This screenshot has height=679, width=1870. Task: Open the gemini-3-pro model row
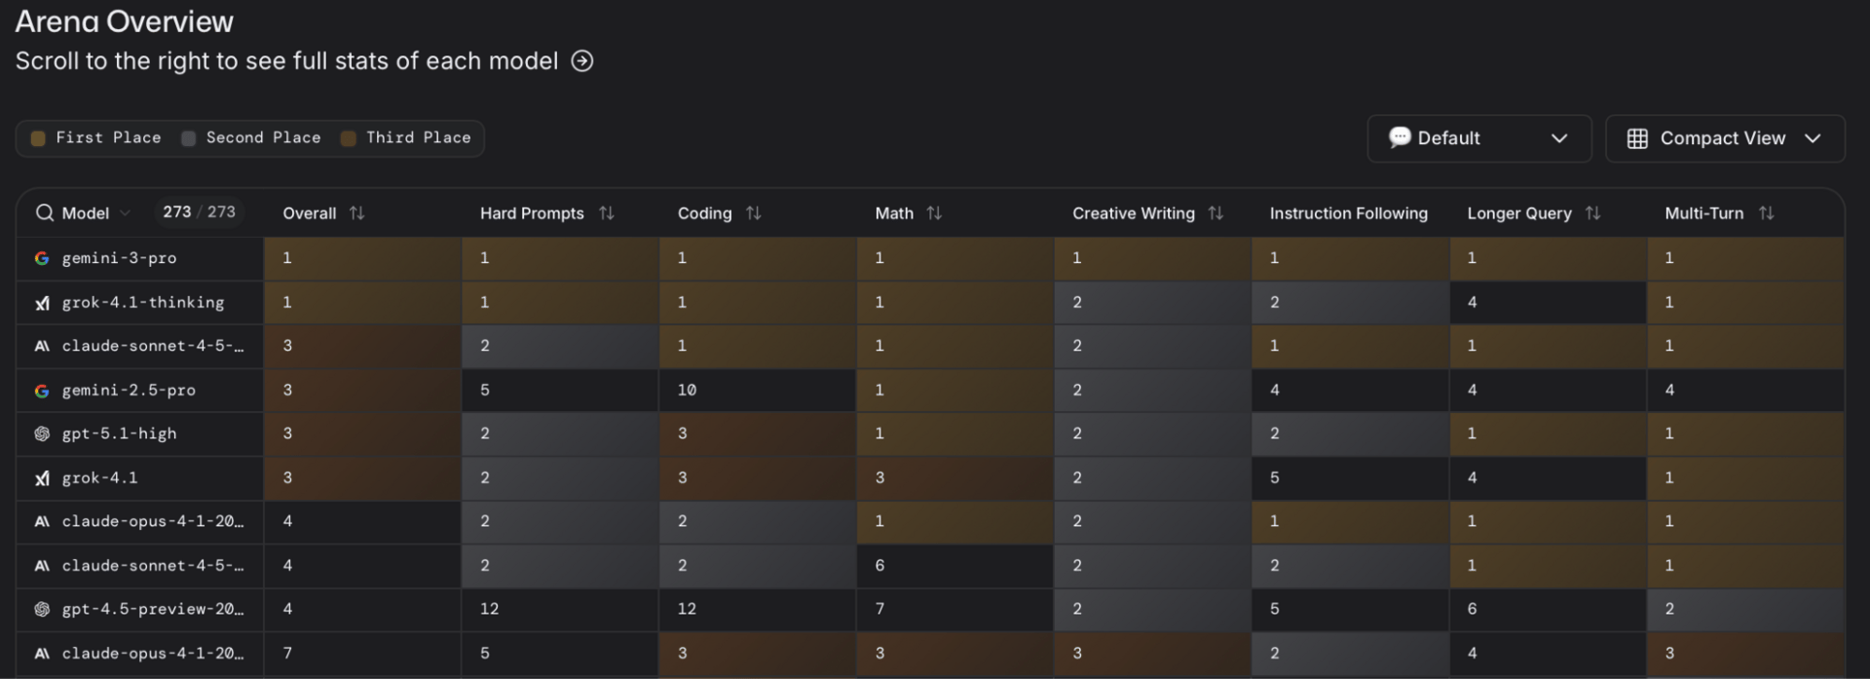click(x=119, y=258)
